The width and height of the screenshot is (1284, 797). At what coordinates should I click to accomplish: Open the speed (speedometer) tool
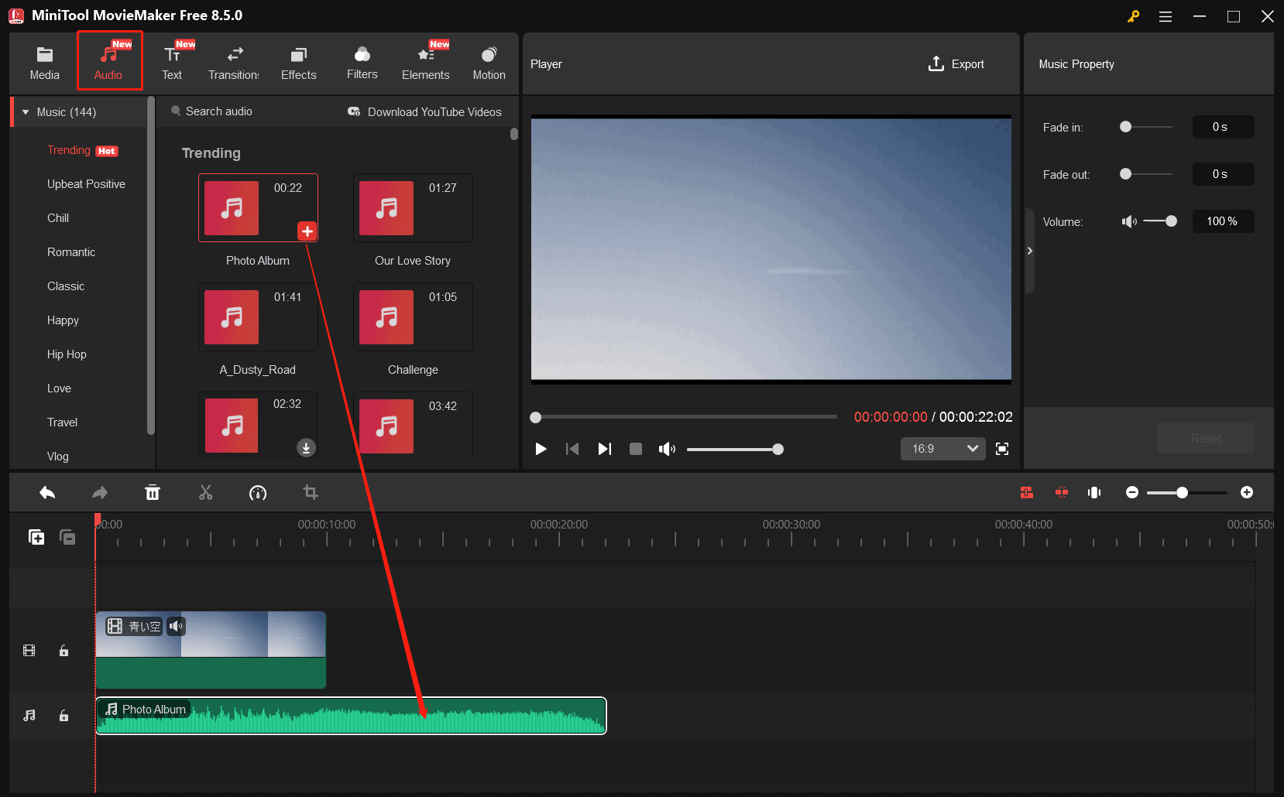point(258,492)
